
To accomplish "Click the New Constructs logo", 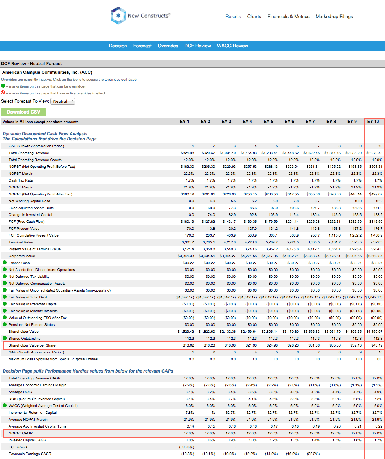I will [x=140, y=16].
